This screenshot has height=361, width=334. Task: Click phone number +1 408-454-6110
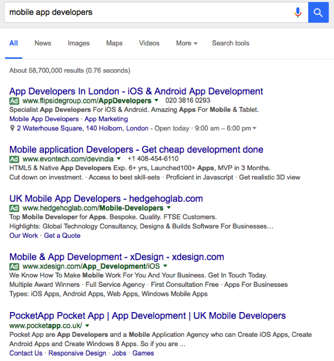click(153, 159)
